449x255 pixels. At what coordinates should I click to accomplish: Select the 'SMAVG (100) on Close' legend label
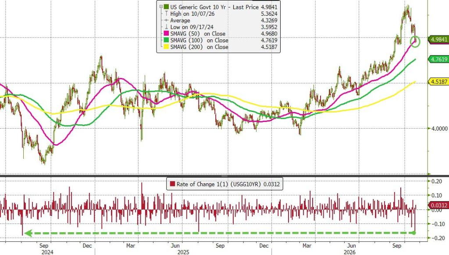click(200, 41)
